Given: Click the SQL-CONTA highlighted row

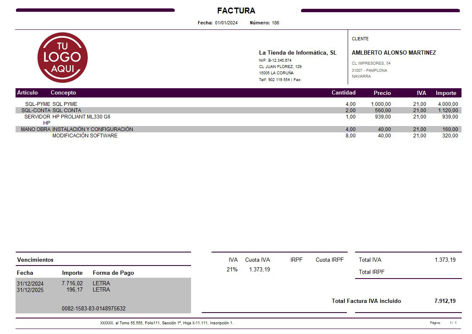Looking at the screenshot, I should tap(168, 110).
